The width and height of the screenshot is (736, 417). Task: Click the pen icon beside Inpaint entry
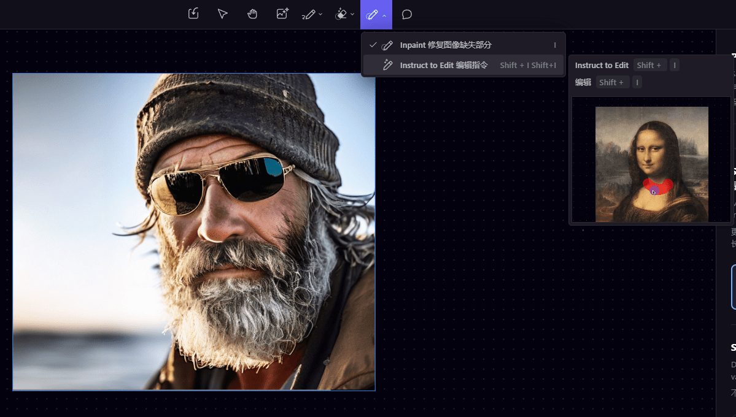(x=387, y=45)
